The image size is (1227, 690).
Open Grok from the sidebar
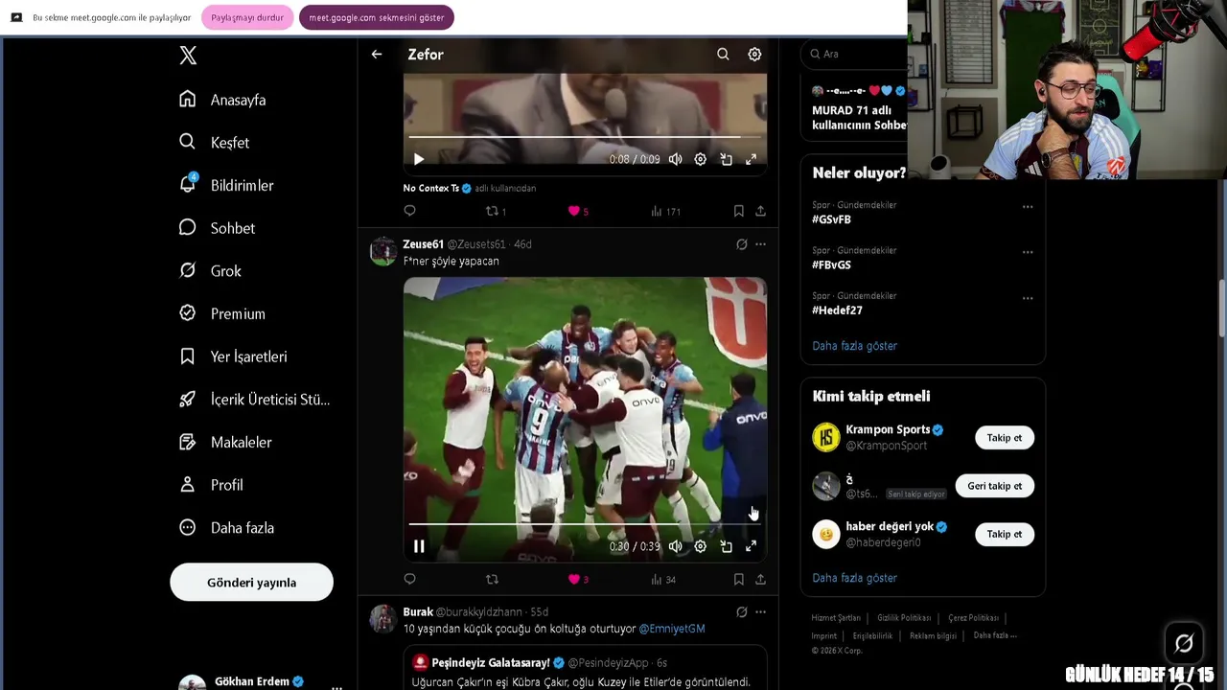225,271
